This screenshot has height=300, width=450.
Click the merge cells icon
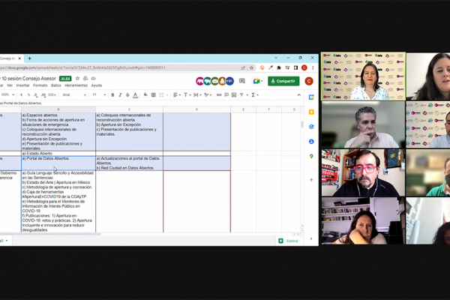pyautogui.click(x=161, y=94)
